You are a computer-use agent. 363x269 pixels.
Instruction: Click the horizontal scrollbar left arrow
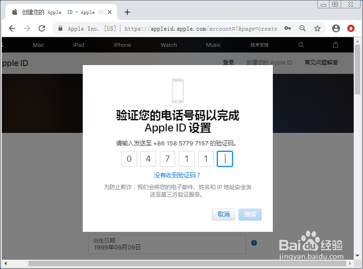(x=5, y=263)
